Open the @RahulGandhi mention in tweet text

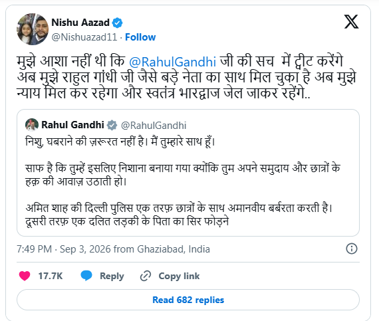[172, 62]
